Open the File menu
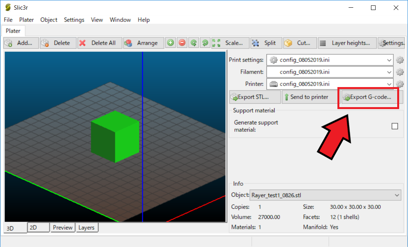 (x=8, y=20)
